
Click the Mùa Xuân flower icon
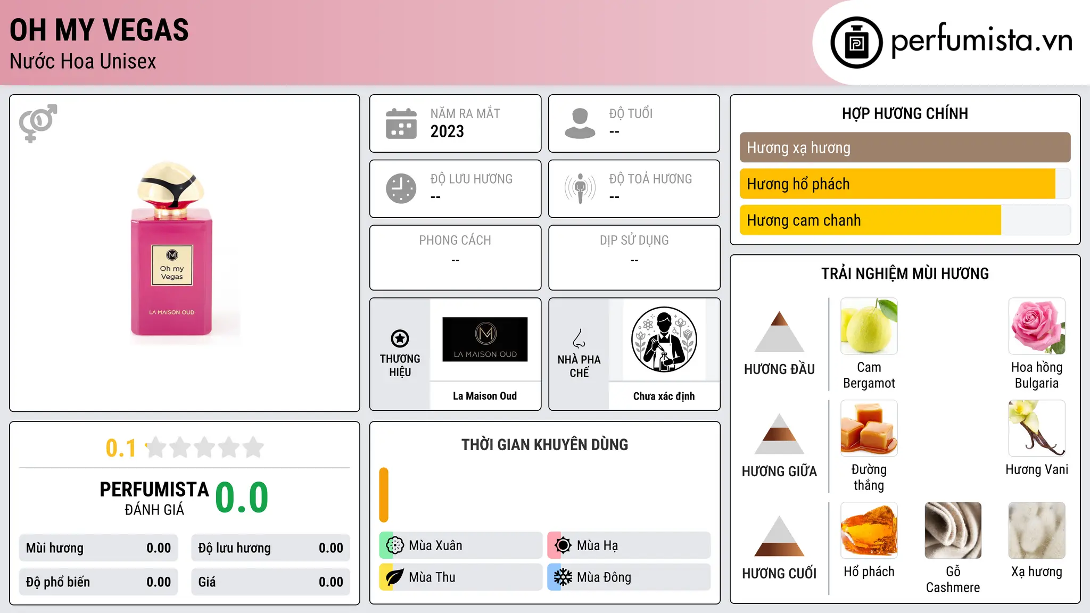395,545
